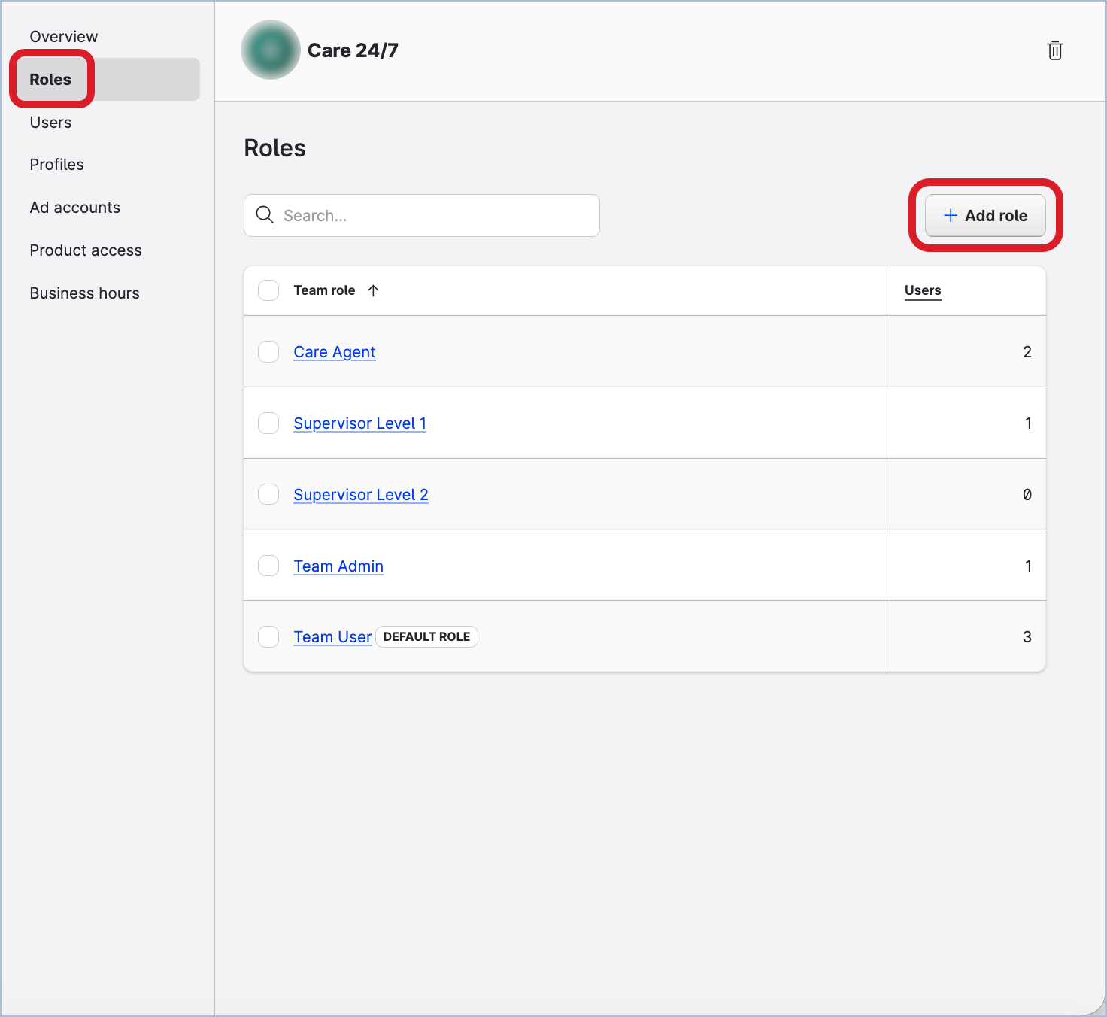Click the search magnifier icon
Viewport: 1107px width, 1017px height.
click(265, 215)
